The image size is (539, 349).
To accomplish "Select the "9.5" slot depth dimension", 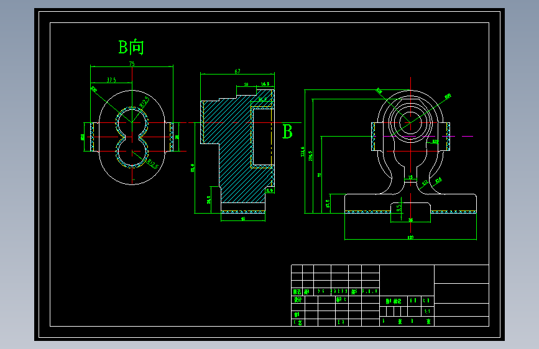I will click(x=398, y=208).
